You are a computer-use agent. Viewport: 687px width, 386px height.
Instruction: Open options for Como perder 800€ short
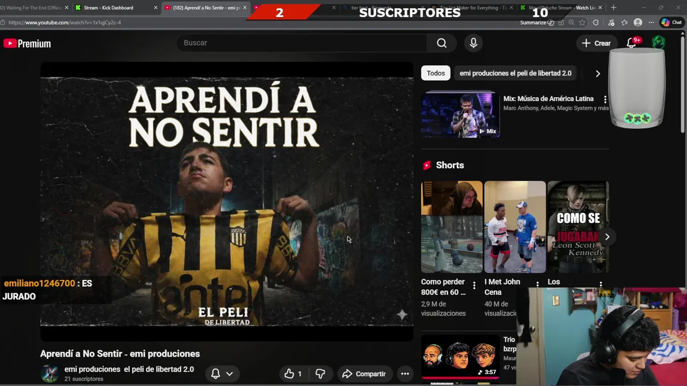click(474, 285)
